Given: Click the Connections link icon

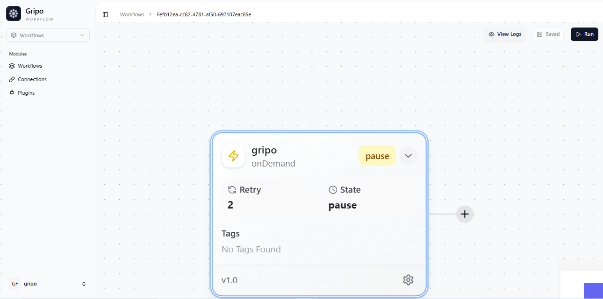Looking at the screenshot, I should click(12, 79).
